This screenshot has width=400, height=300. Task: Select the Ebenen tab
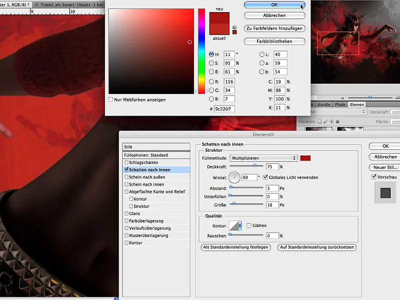(x=357, y=104)
